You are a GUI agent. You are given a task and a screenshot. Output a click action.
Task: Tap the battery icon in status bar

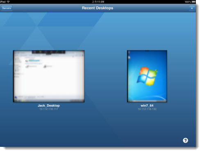(193, 2)
